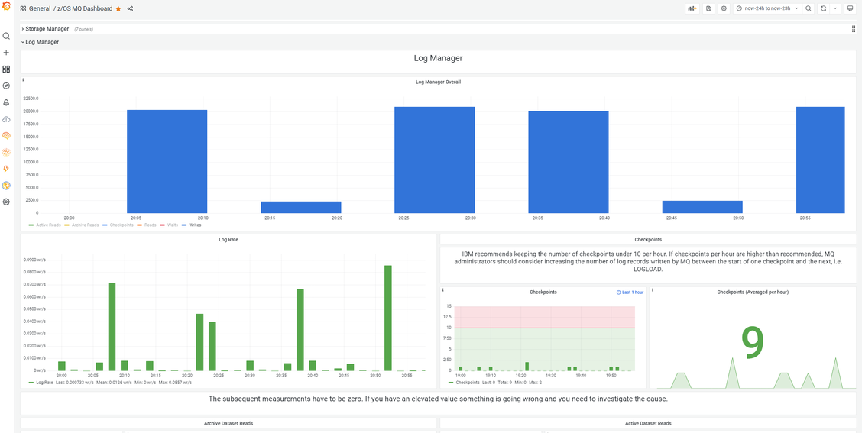The width and height of the screenshot is (862, 433).
Task: Click the Create plus icon in sidebar
Action: [x=6, y=53]
